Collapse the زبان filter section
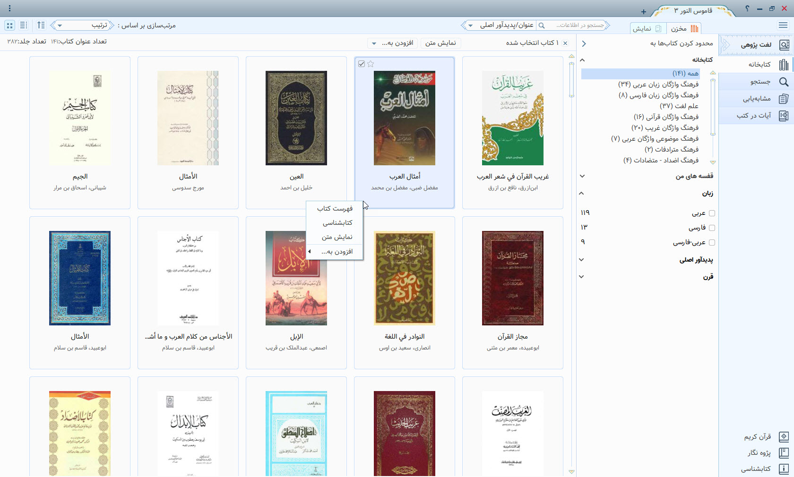The image size is (794, 477). click(581, 193)
